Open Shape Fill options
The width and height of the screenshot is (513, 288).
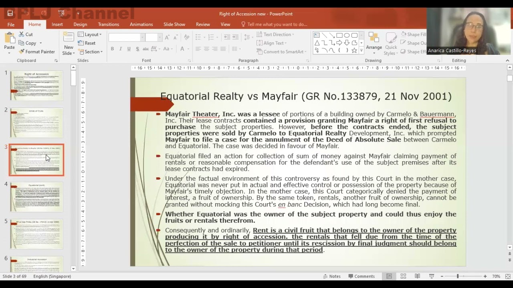click(414, 34)
